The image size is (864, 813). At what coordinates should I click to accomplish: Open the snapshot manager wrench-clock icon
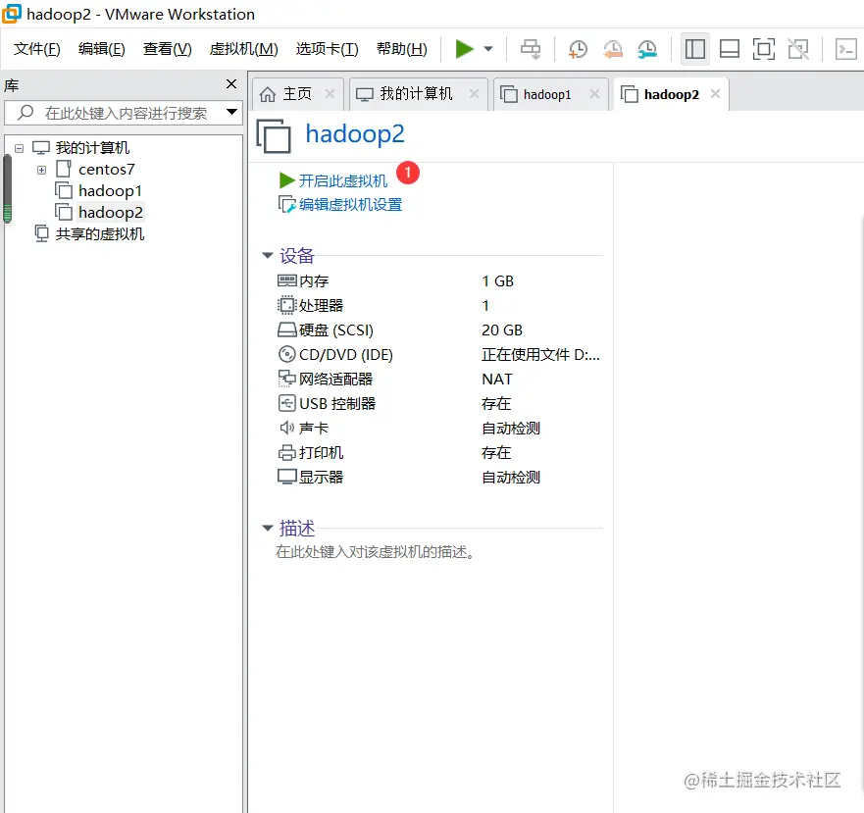click(647, 49)
